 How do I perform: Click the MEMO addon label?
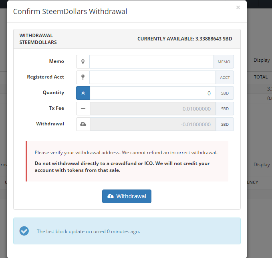pyautogui.click(x=224, y=62)
